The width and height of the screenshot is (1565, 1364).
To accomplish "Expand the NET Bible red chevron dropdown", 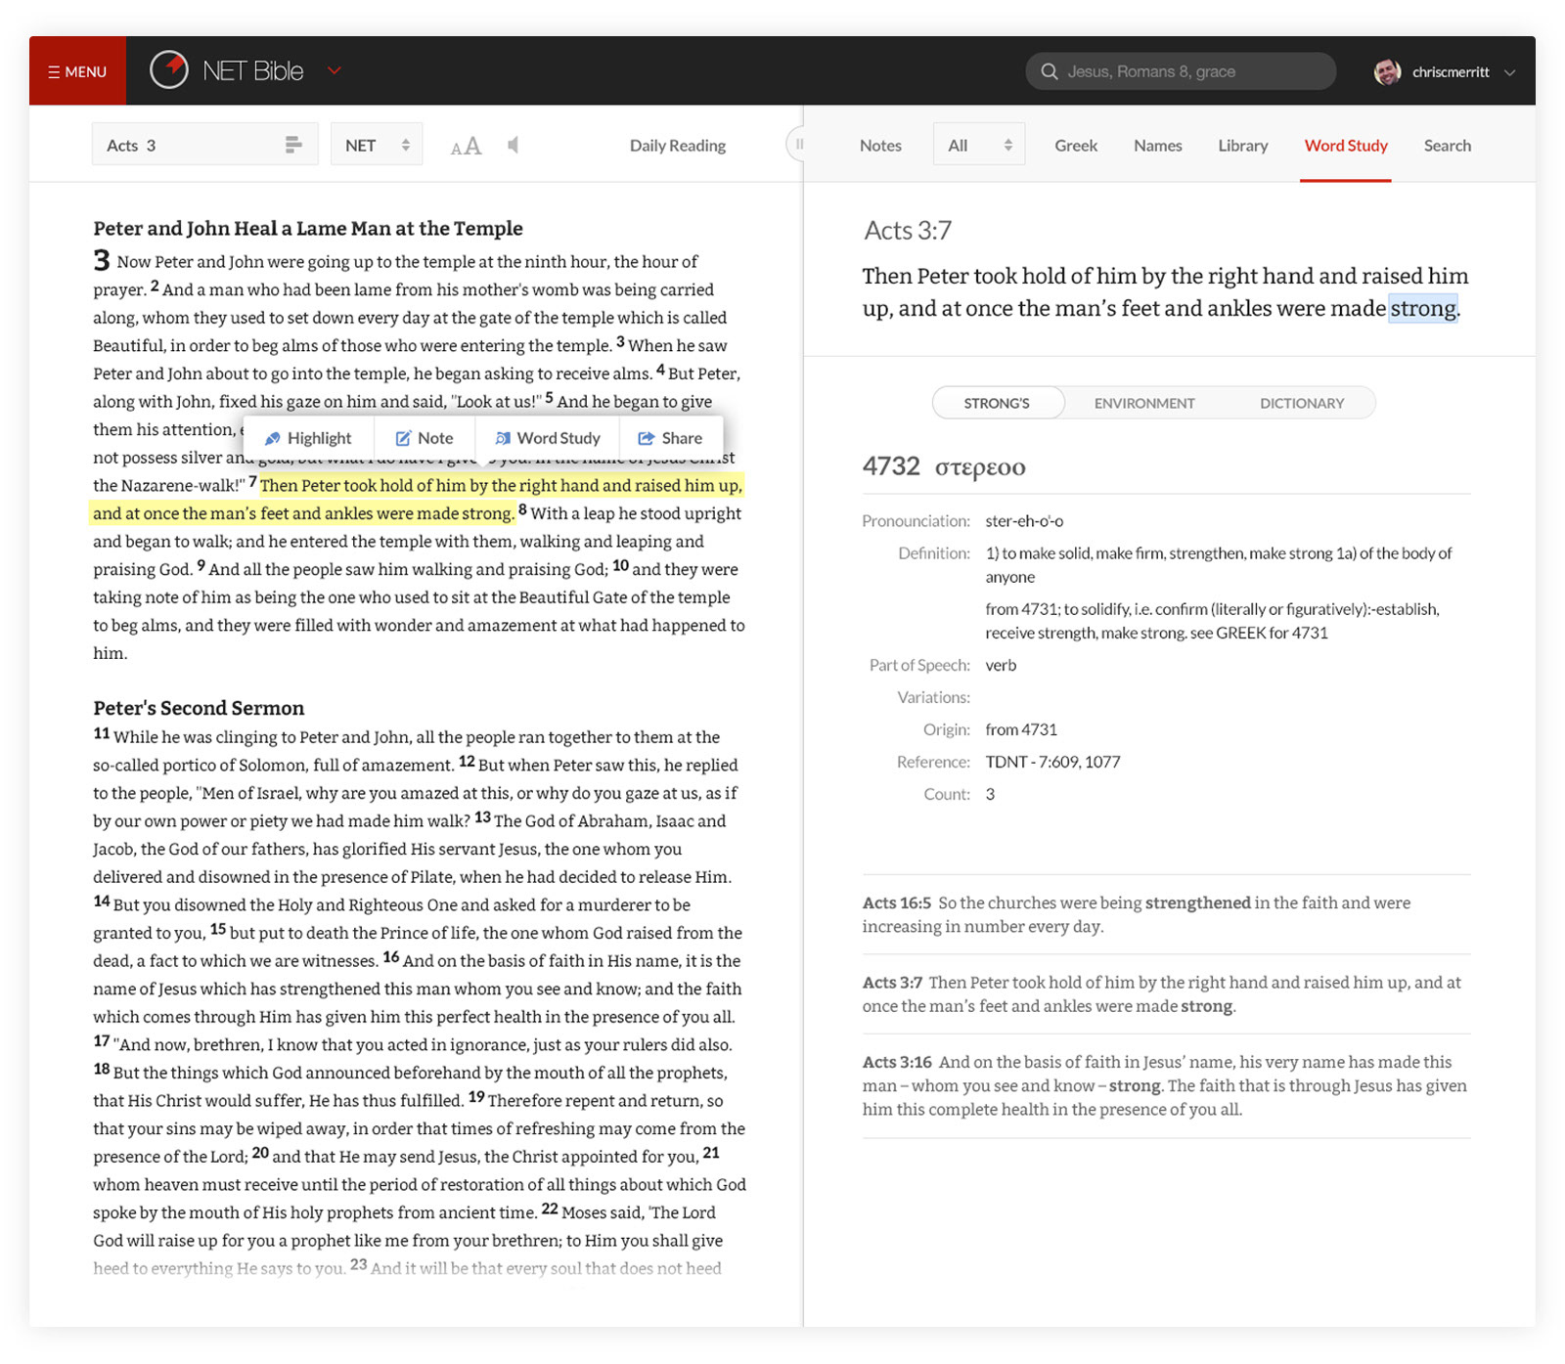I will tap(334, 70).
